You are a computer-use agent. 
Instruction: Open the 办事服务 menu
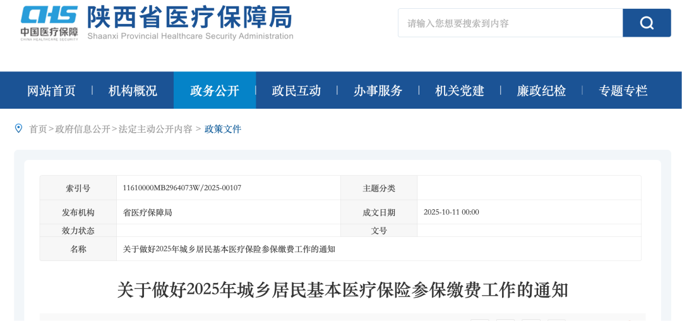[x=378, y=90]
